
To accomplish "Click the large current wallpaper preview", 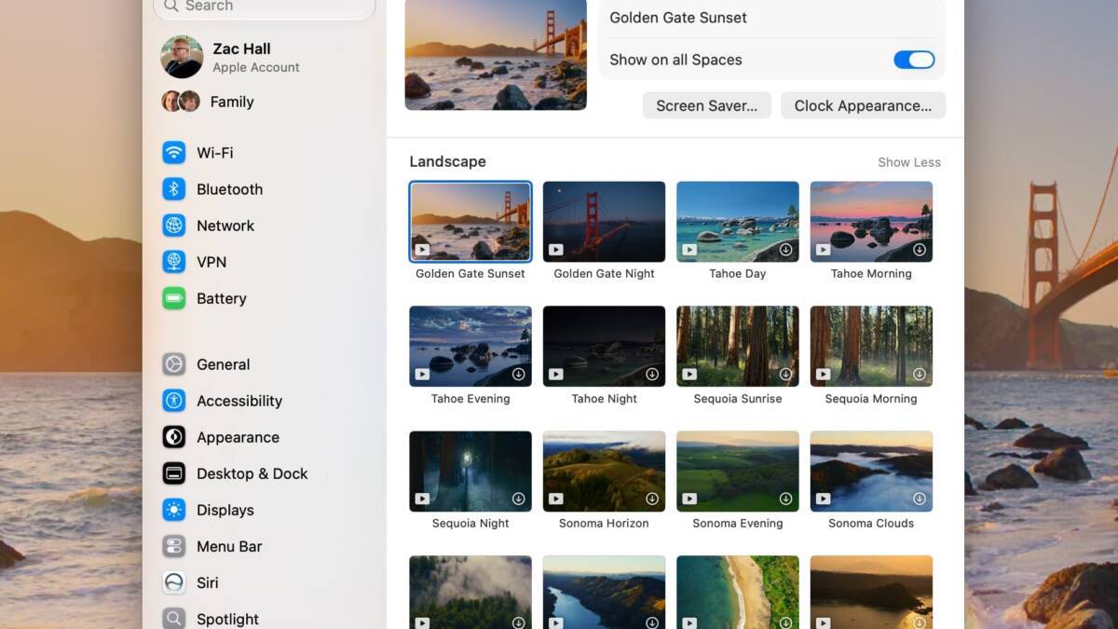I will click(496, 54).
